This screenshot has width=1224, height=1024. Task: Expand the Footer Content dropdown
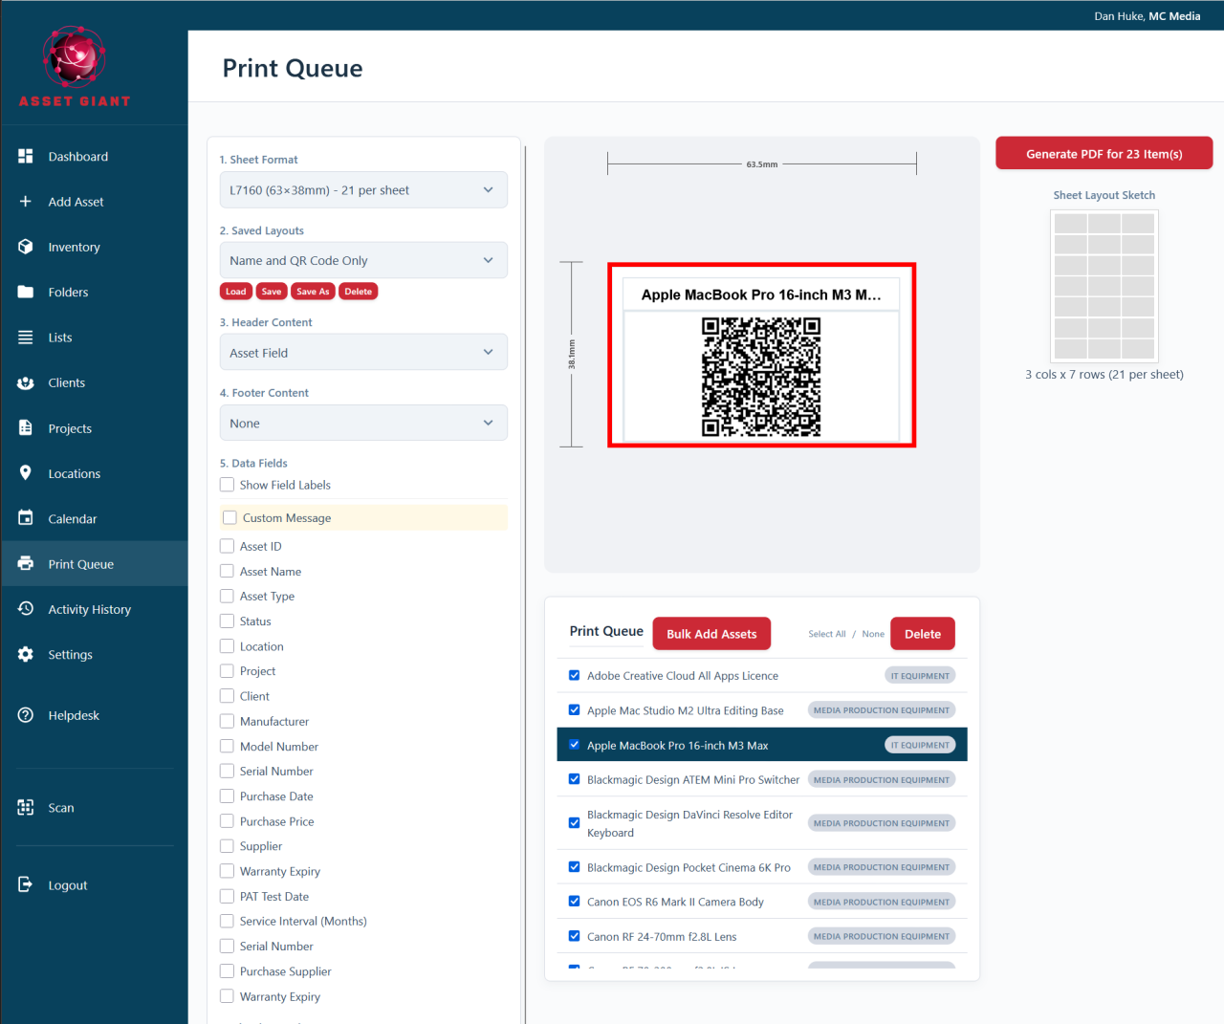pyautogui.click(x=363, y=423)
